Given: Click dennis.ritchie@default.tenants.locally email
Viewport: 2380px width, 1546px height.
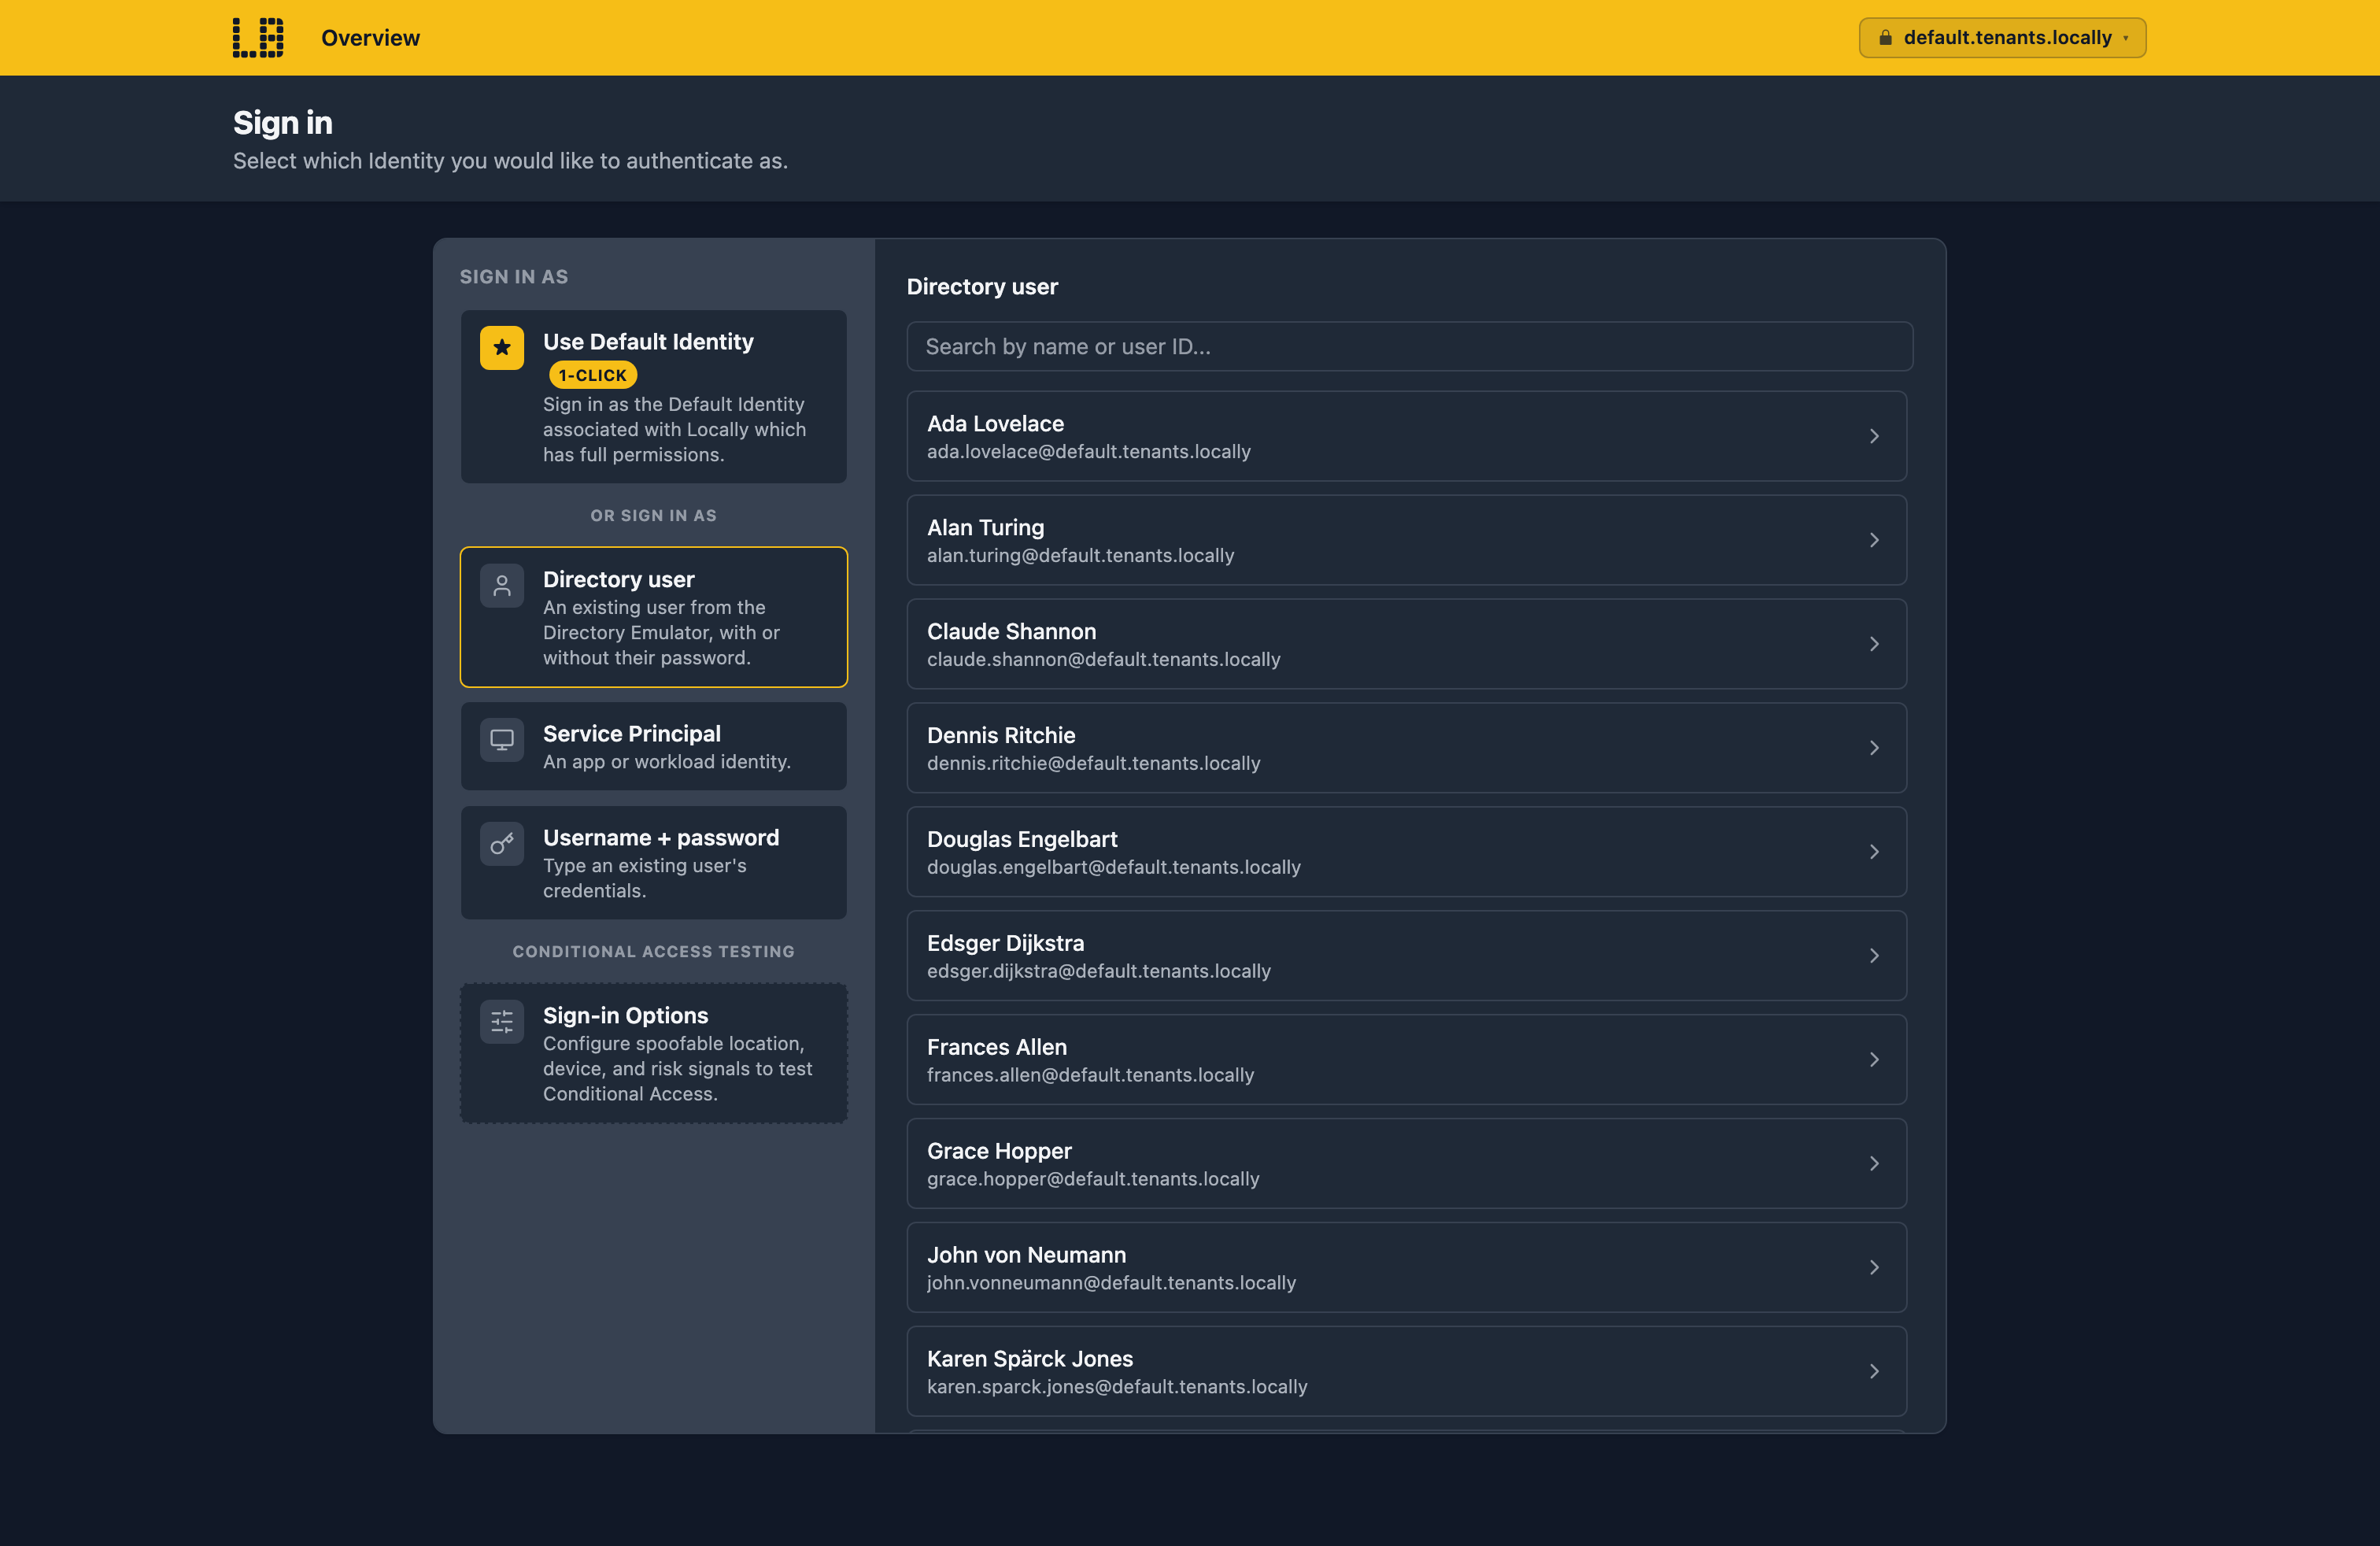Looking at the screenshot, I should click(x=1093, y=763).
